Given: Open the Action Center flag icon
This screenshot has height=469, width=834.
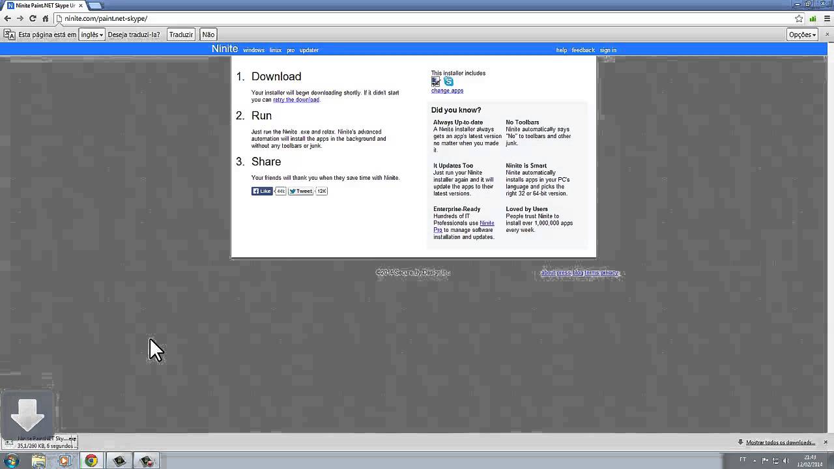Looking at the screenshot, I should tap(765, 461).
